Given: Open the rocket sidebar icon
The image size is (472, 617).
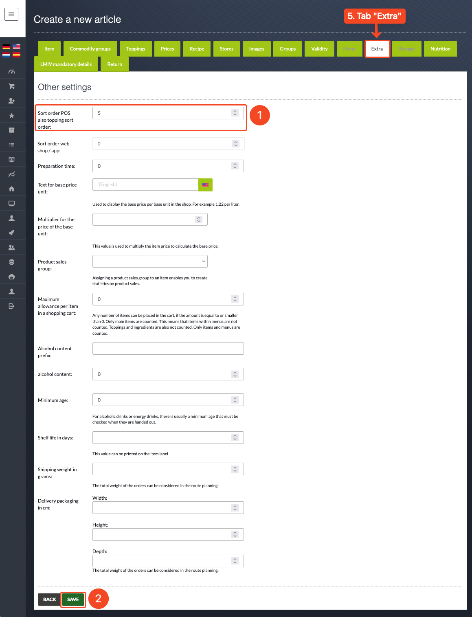Looking at the screenshot, I should 12,233.
